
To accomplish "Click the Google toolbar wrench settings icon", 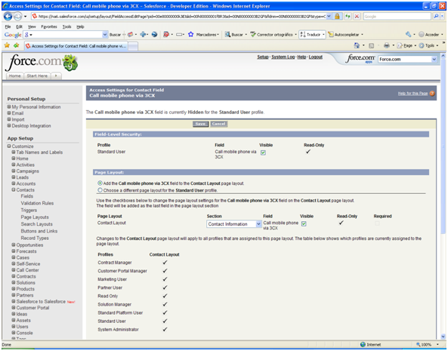I will 408,35.
